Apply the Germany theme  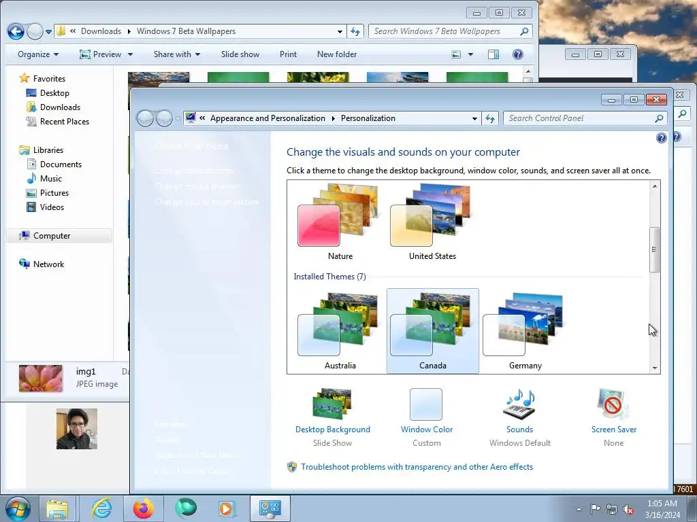(525, 331)
